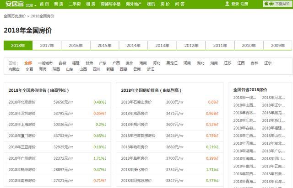
Task: Open 2018年厦门房价 row
Action: [57, 136]
